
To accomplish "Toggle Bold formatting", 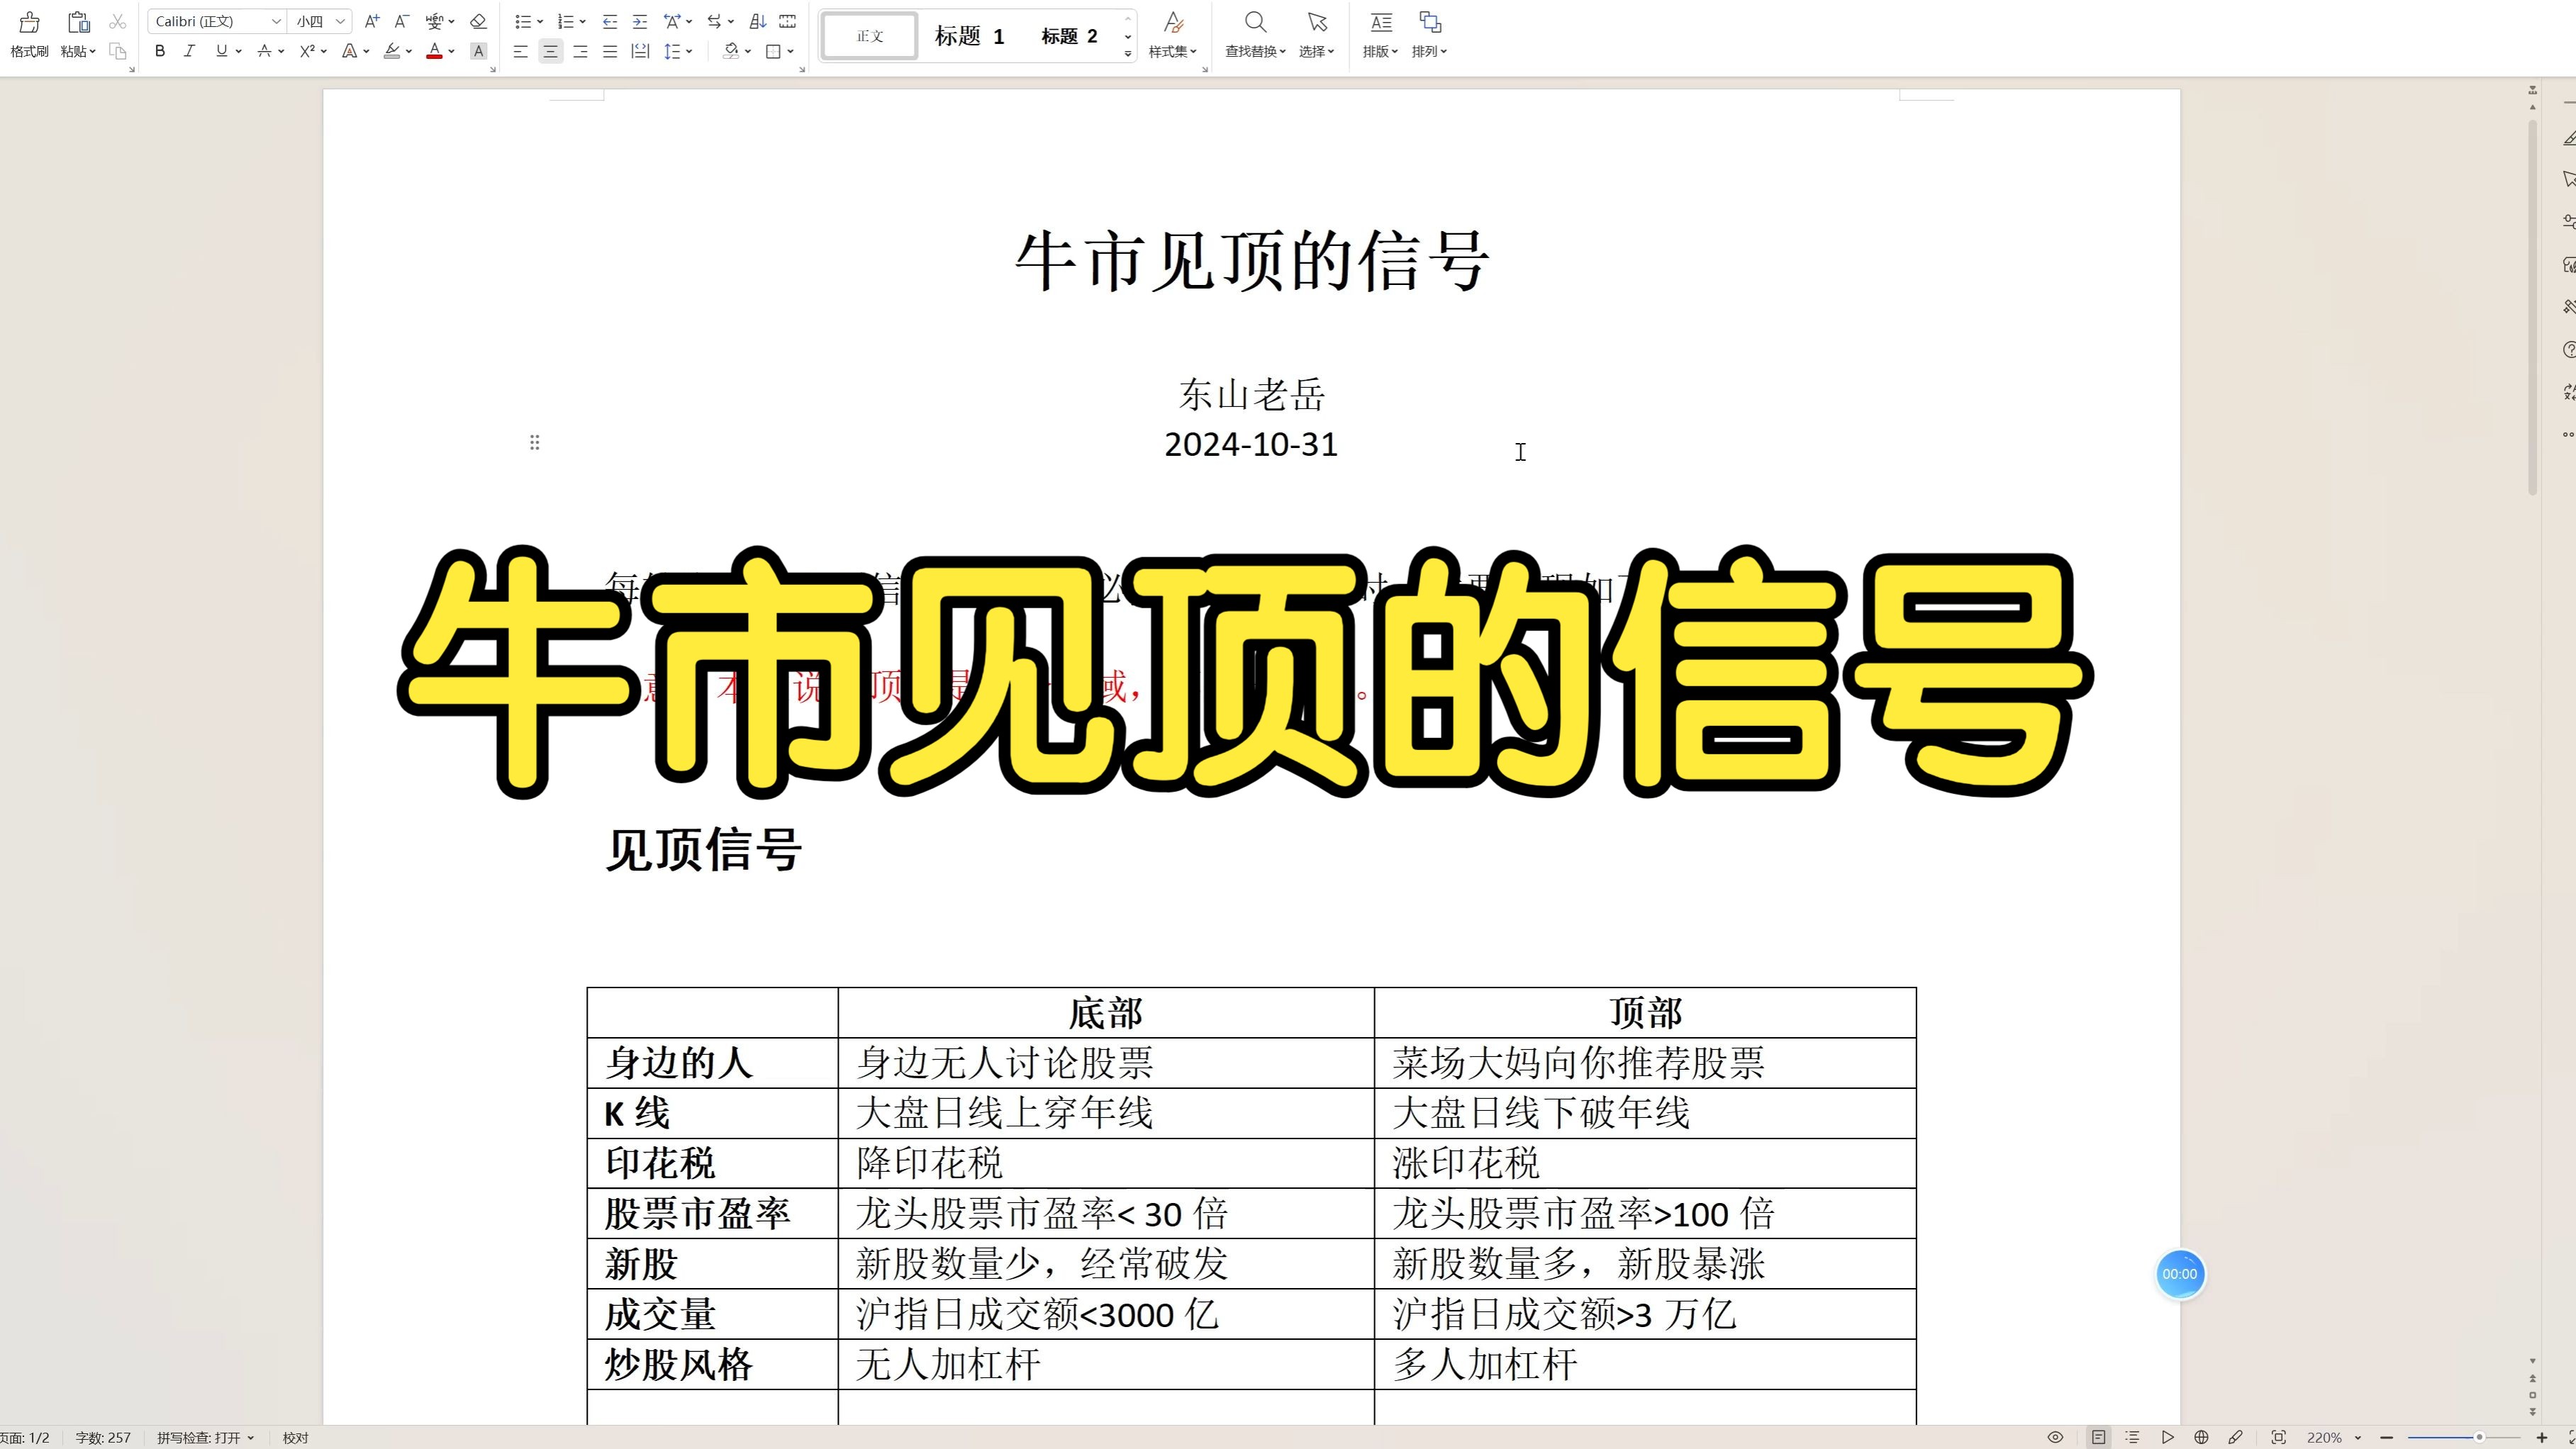I will pos(160,51).
